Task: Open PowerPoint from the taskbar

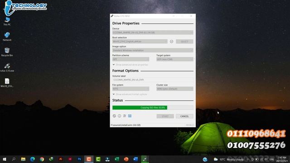Action: 126,159
